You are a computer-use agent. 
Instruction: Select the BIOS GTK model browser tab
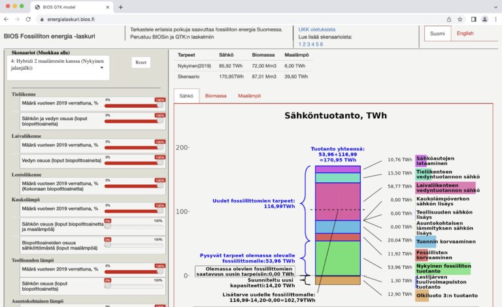72,7
